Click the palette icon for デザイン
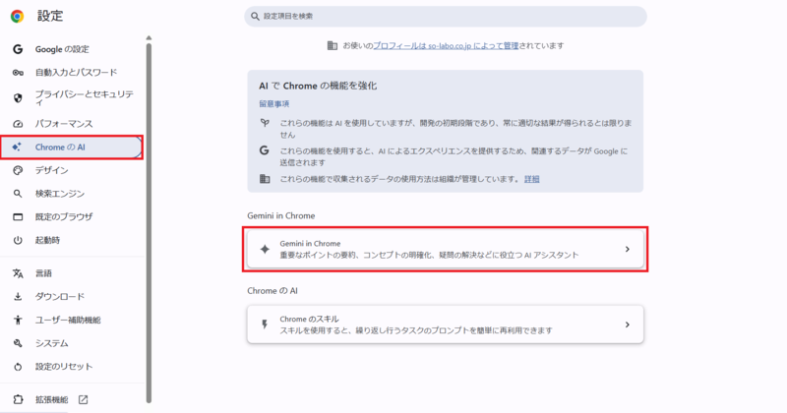 coord(18,171)
